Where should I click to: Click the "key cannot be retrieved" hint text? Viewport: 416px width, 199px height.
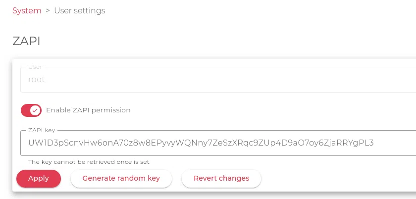click(89, 162)
